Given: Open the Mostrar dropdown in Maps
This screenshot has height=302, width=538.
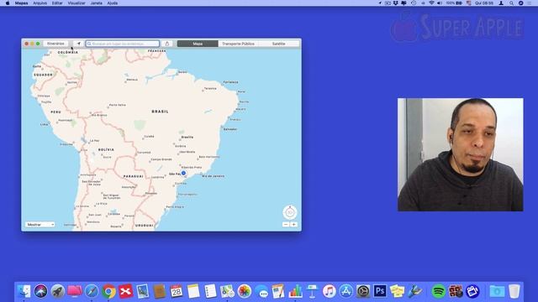Looking at the screenshot, I should [40, 225].
